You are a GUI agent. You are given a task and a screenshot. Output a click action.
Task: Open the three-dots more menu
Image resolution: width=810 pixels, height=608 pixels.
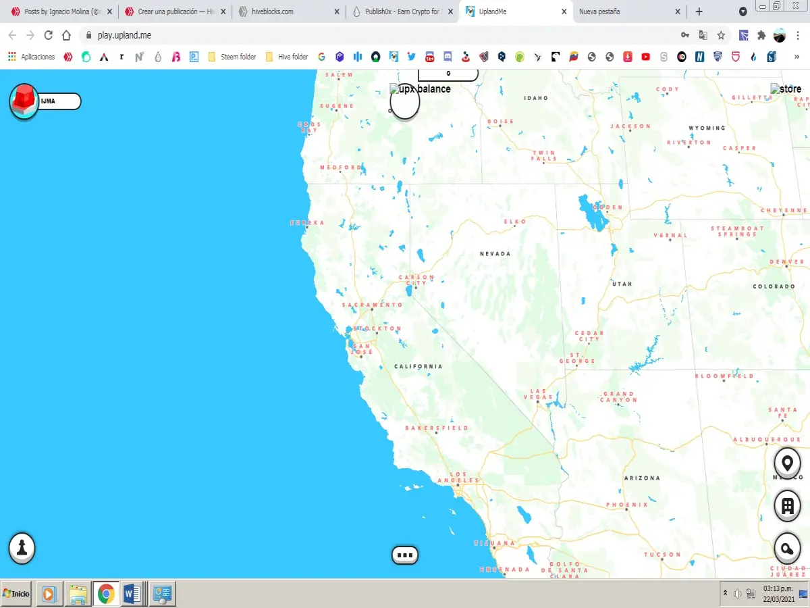point(405,555)
